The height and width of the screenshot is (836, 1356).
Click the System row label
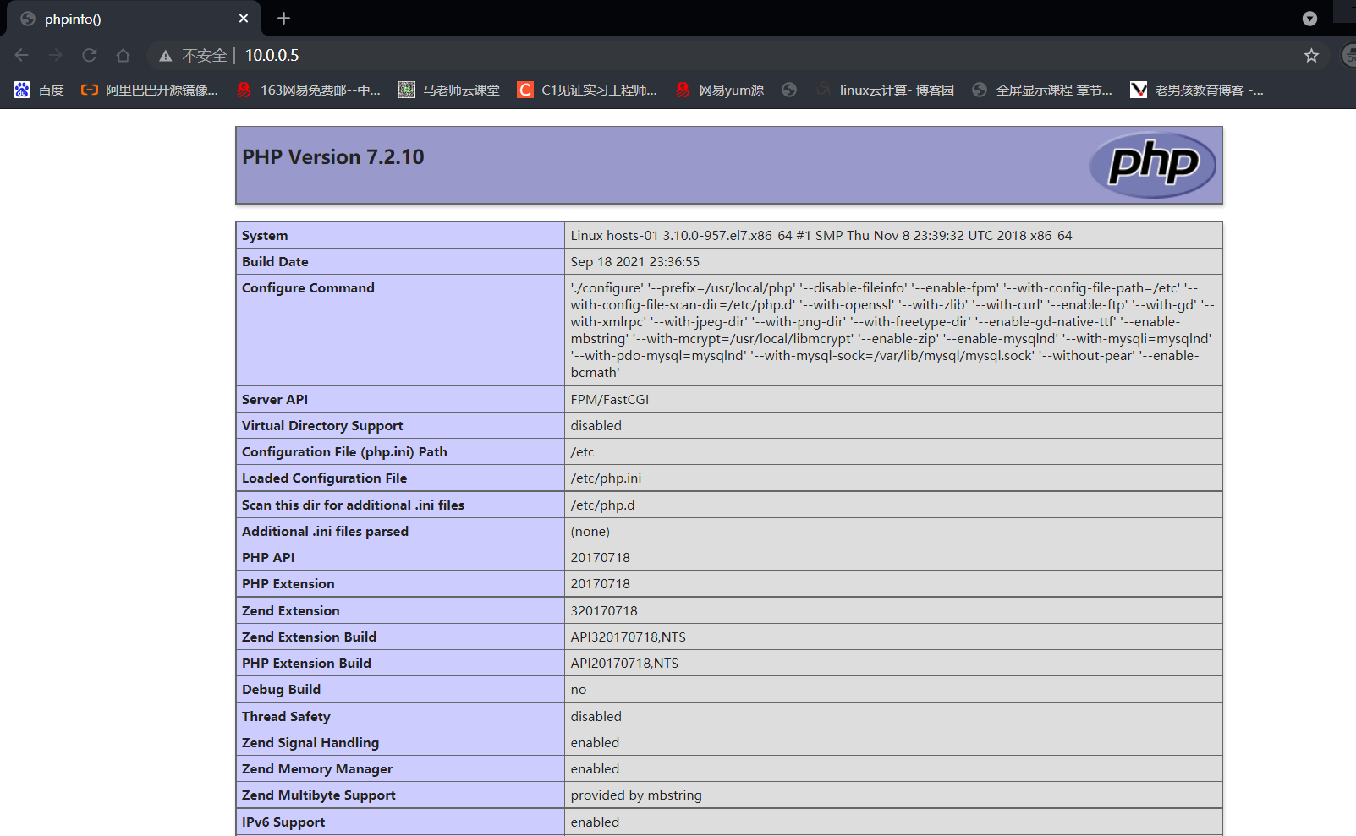[265, 236]
